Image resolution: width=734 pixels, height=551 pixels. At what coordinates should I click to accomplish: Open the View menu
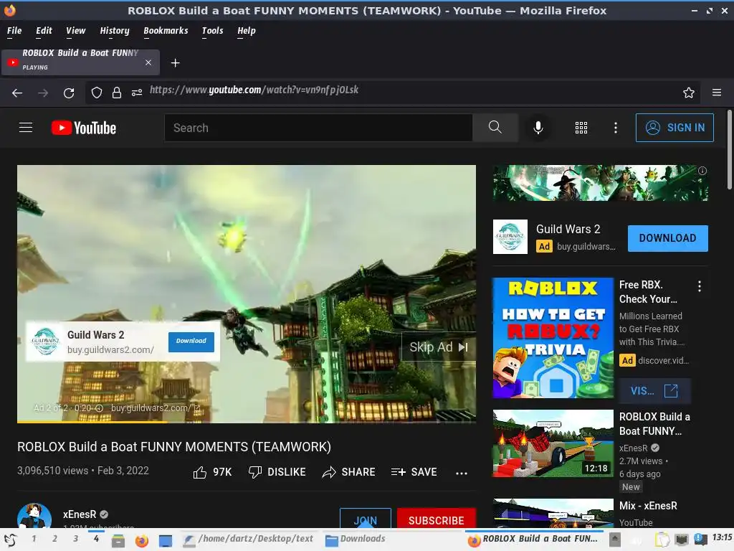coord(76,31)
